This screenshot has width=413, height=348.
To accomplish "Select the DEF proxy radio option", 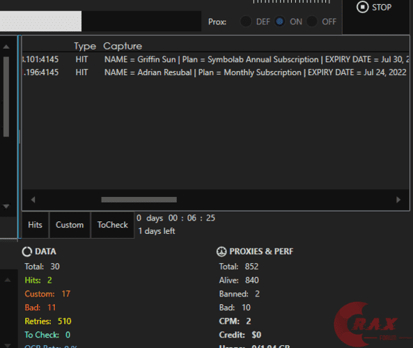I will [x=246, y=22].
